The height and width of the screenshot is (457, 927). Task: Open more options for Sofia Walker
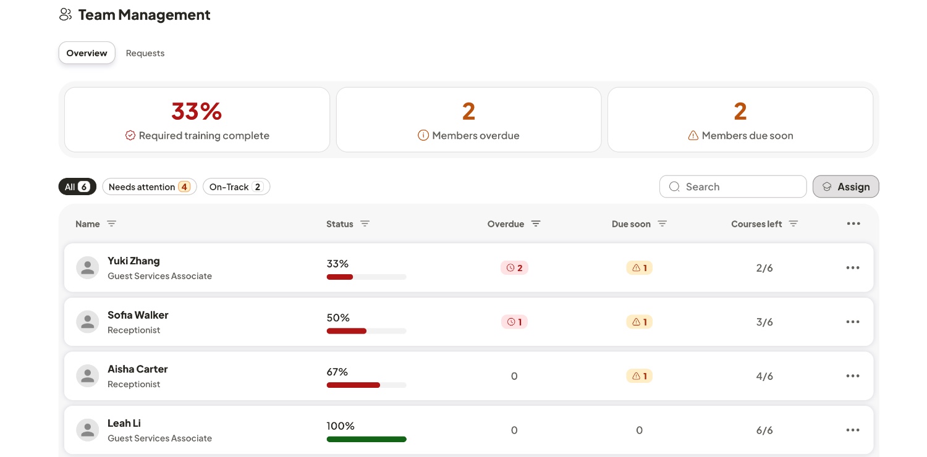point(853,322)
